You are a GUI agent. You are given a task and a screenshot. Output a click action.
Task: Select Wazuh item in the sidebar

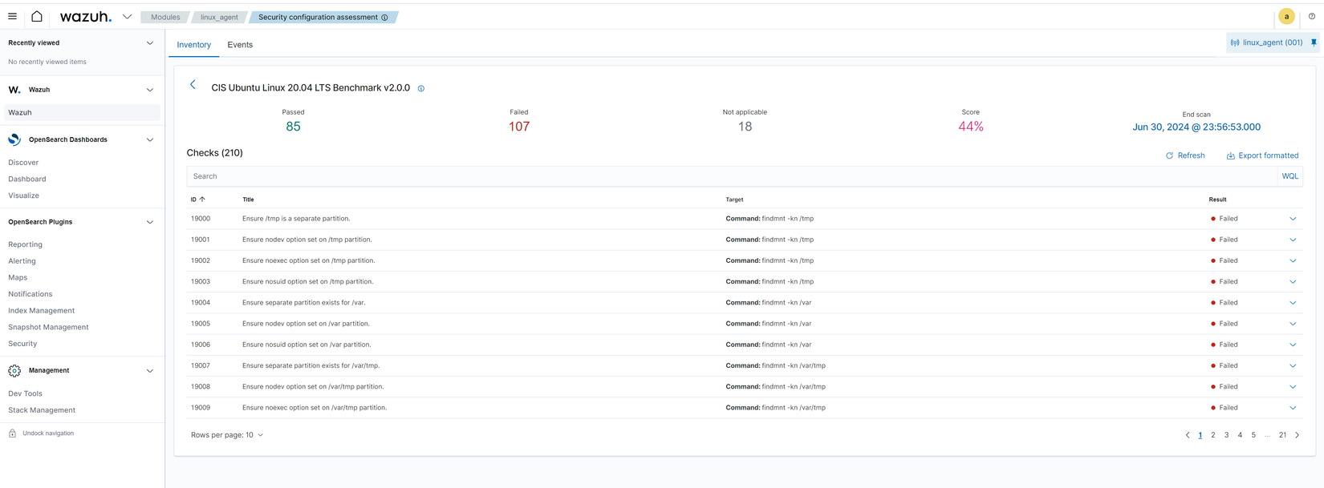[x=82, y=113]
